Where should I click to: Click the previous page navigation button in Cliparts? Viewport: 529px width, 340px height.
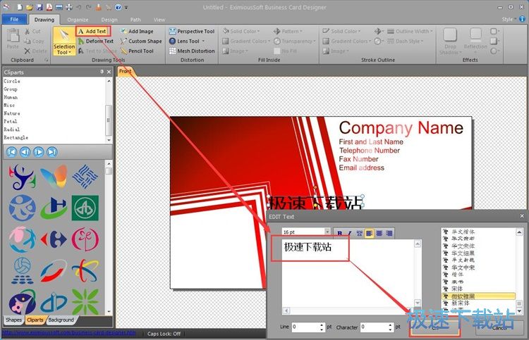point(25,152)
